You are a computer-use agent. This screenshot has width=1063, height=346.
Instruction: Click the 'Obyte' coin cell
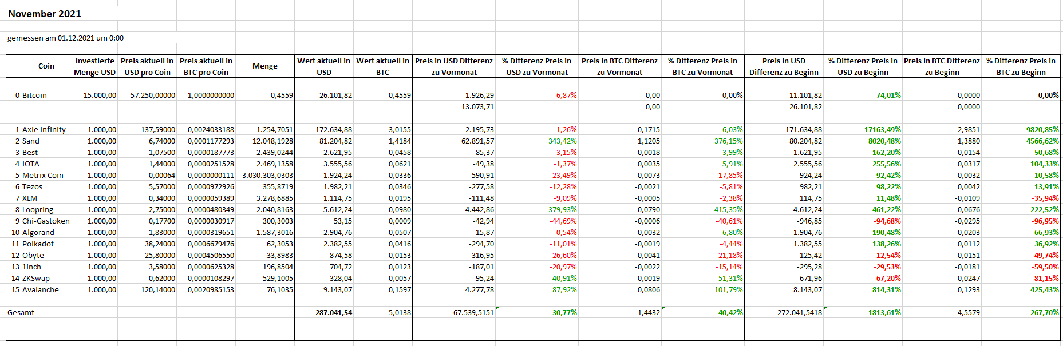[33, 256]
